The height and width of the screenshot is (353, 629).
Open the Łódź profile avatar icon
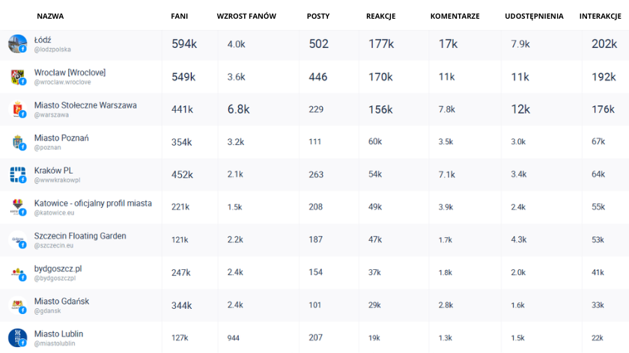coord(18,44)
